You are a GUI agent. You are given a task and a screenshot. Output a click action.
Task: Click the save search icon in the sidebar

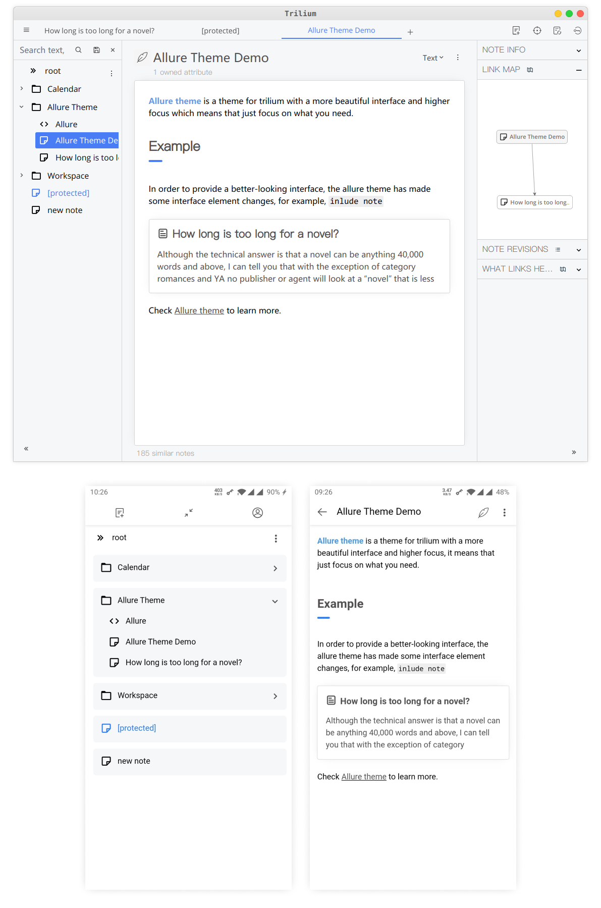coord(96,50)
